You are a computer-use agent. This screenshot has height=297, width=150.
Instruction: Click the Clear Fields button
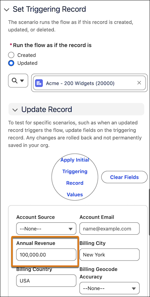click(124, 177)
